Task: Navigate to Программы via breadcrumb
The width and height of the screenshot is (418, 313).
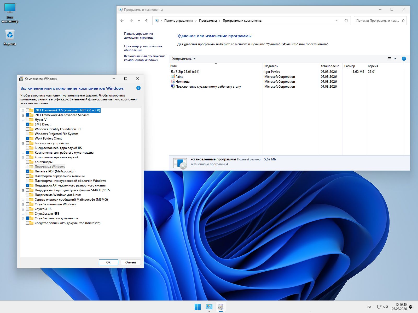Action: tap(208, 20)
